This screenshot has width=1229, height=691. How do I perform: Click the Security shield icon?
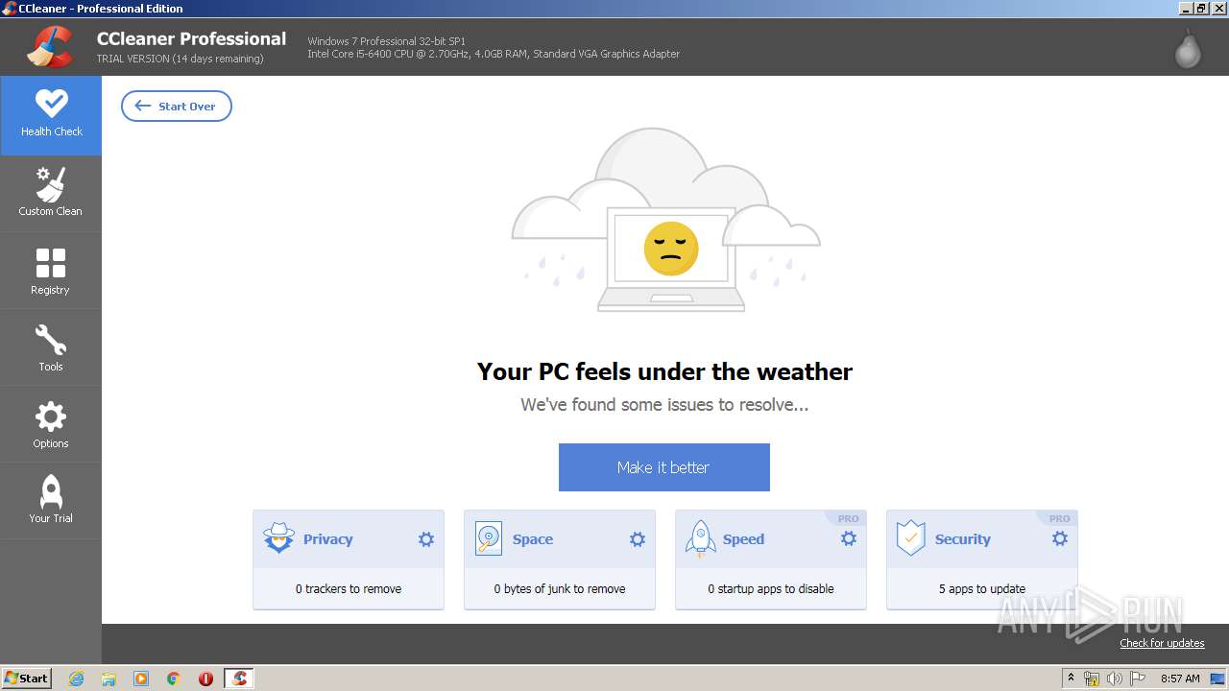[x=910, y=538]
